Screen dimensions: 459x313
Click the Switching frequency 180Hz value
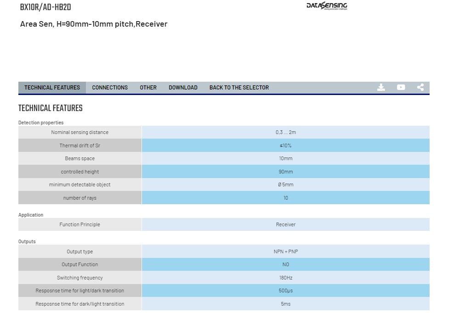[x=286, y=278]
